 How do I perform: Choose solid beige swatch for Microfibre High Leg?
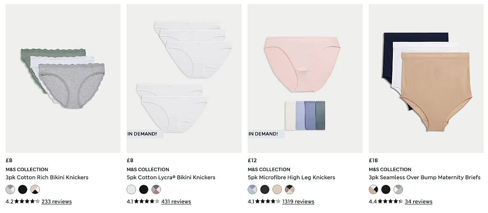[x=277, y=189]
